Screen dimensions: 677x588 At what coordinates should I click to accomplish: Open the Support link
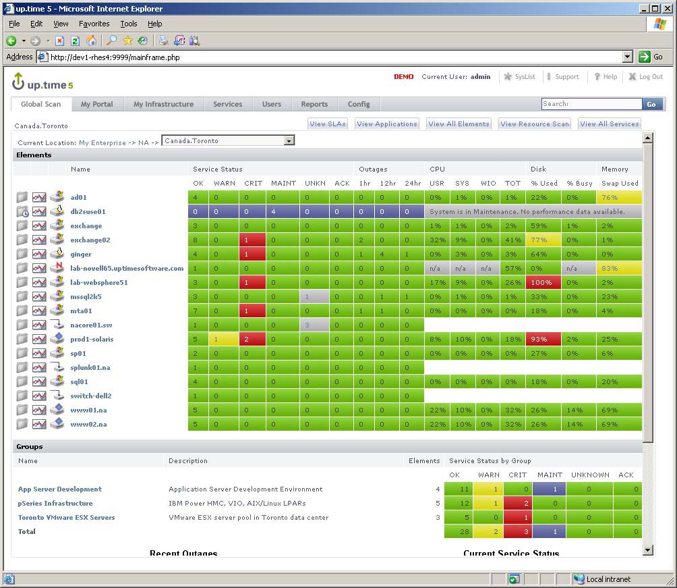(x=563, y=76)
